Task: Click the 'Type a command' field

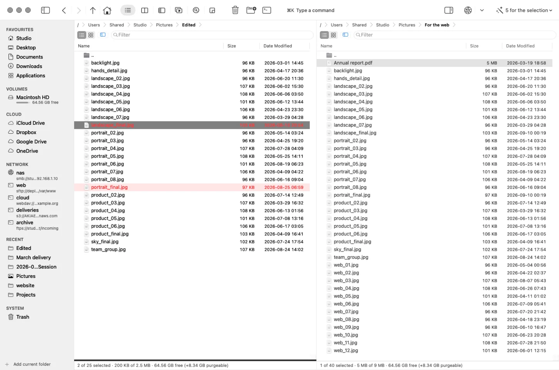Action: [311, 10]
